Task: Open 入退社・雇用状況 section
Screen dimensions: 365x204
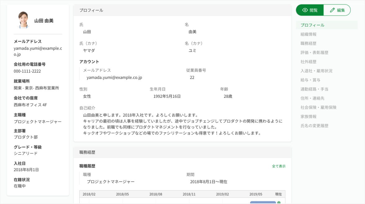Action: pos(316,71)
